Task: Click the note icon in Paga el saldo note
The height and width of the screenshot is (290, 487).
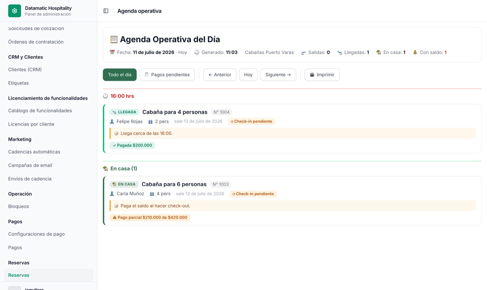Action: coord(116,206)
